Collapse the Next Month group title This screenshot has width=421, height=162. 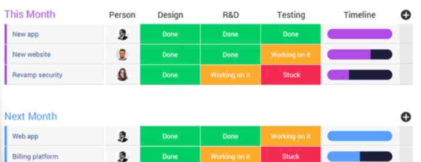tap(31, 116)
